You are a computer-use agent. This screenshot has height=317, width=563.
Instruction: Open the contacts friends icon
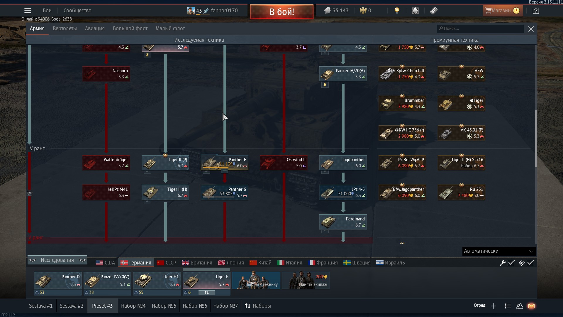tap(520, 306)
